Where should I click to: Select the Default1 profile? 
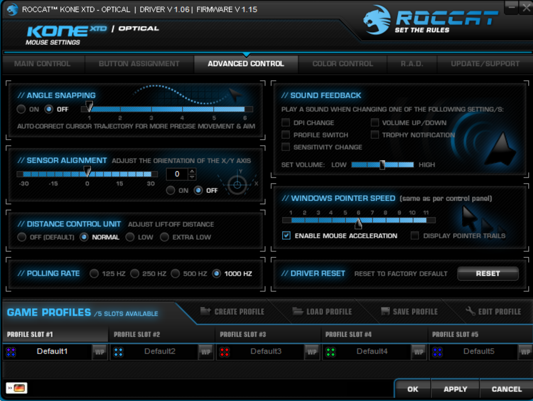click(52, 351)
